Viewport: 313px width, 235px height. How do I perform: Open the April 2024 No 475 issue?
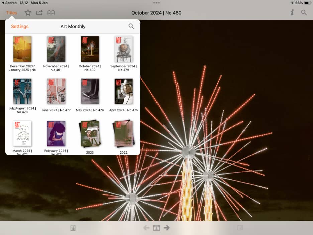click(124, 91)
